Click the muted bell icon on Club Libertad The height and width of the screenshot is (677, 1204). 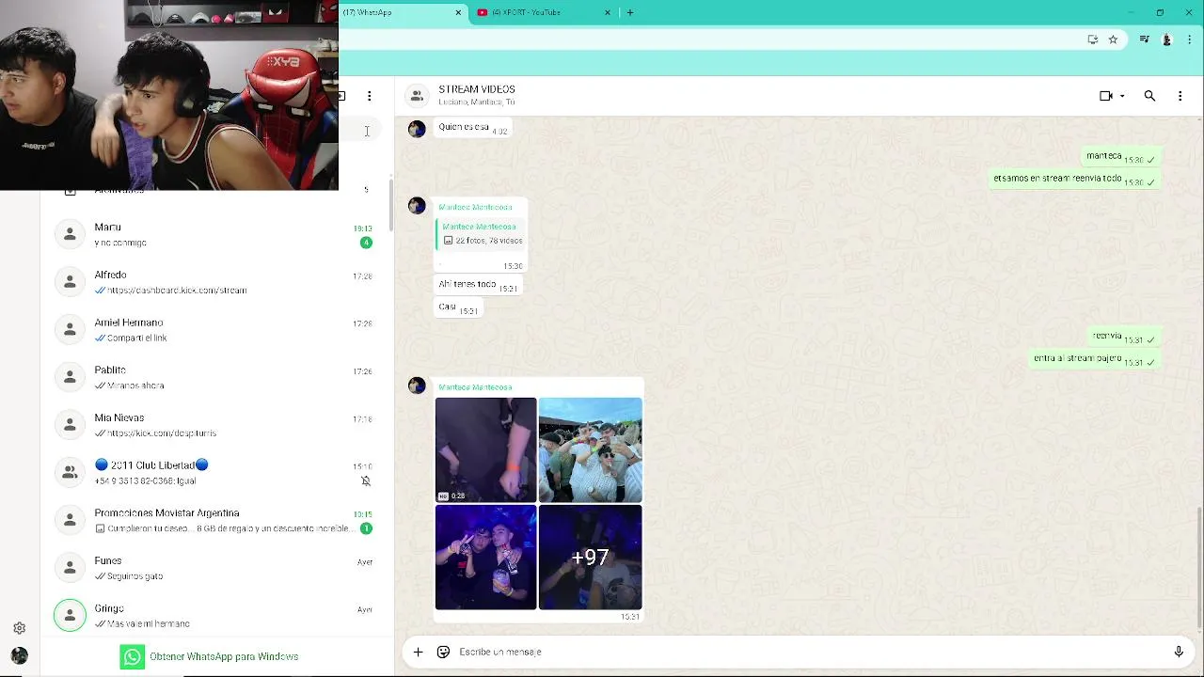tap(366, 480)
